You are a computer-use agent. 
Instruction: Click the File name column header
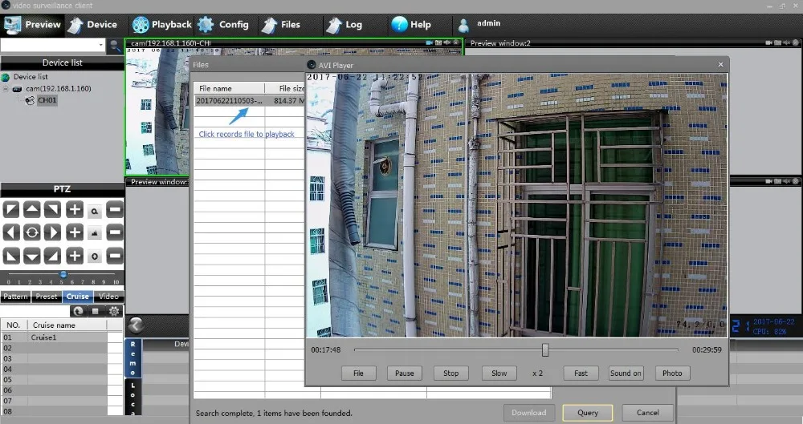point(229,88)
